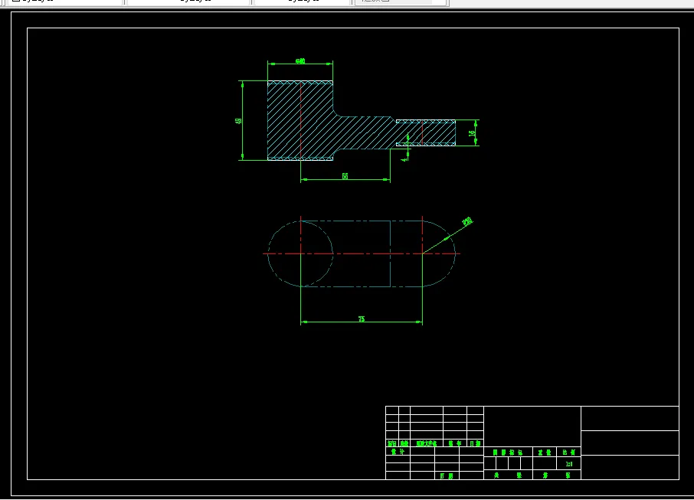
Task: Select the vertical "40" dimension text
Action: click(238, 120)
